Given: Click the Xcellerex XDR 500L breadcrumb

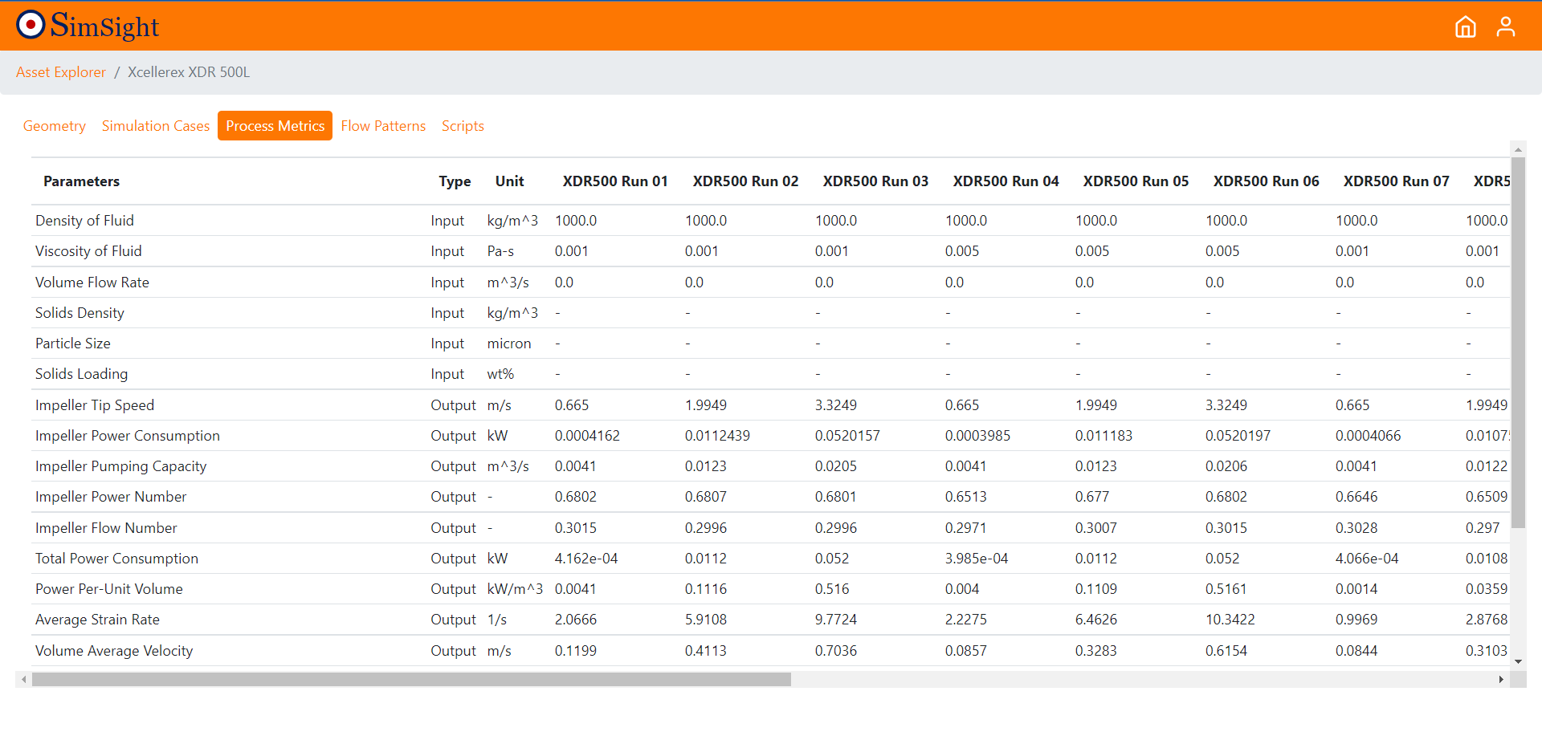Looking at the screenshot, I should pos(188,71).
